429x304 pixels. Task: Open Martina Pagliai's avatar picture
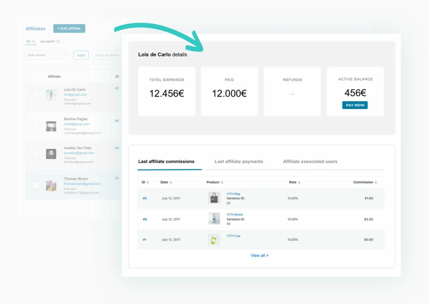tap(51, 126)
